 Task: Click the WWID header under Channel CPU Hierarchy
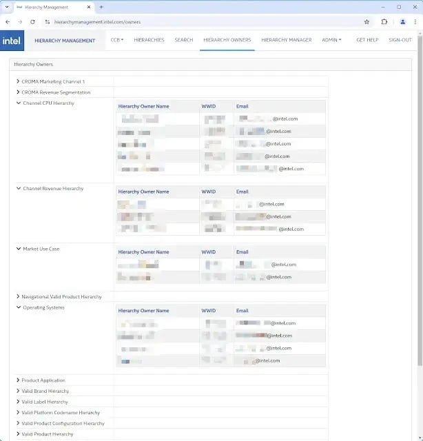pos(209,106)
